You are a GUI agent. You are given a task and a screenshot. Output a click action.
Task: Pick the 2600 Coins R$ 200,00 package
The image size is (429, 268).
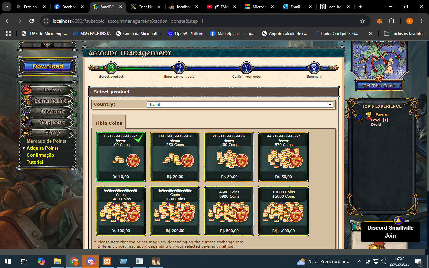click(x=175, y=211)
